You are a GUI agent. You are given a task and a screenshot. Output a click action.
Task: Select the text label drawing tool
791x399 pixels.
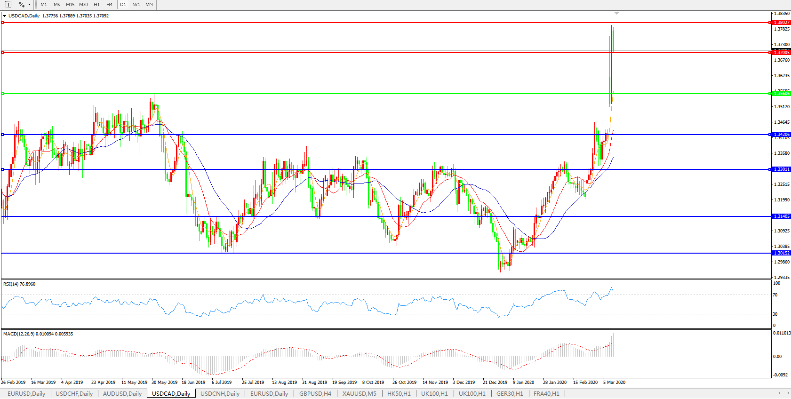pyautogui.click(x=8, y=4)
